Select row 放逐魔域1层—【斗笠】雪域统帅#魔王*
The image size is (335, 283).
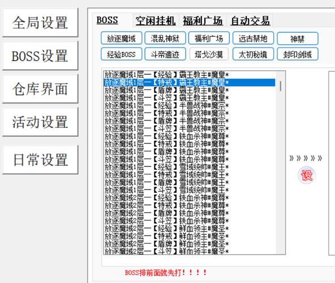tap(190, 190)
